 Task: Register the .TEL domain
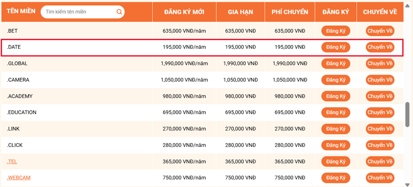click(336, 161)
